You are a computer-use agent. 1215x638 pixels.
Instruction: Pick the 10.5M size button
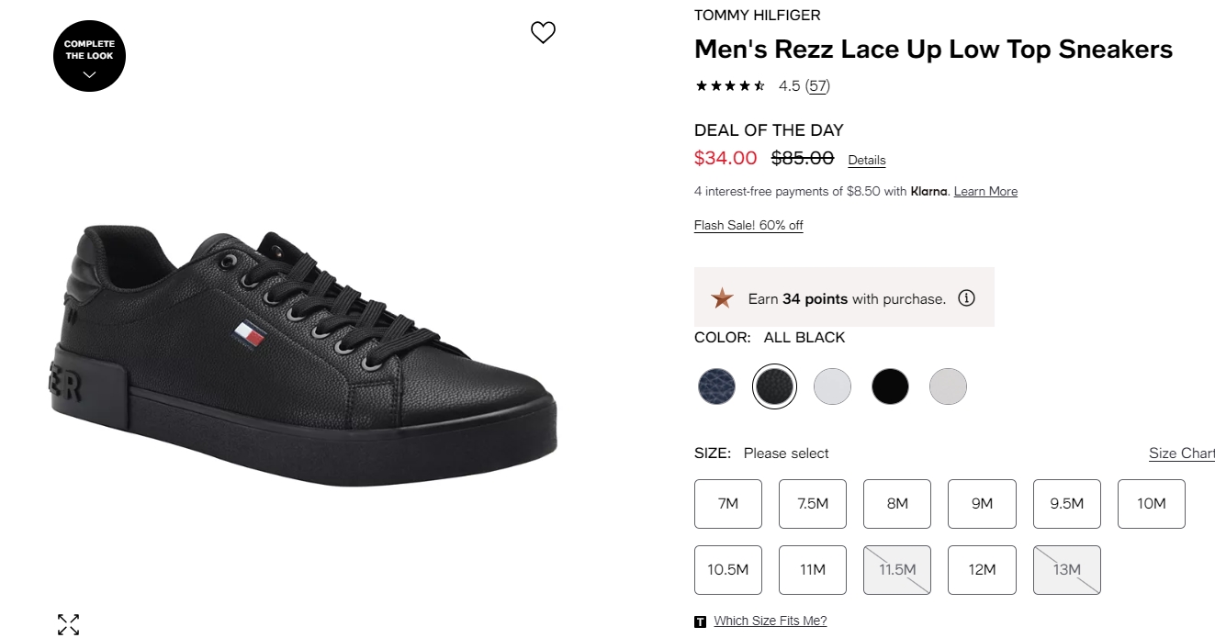tap(728, 570)
